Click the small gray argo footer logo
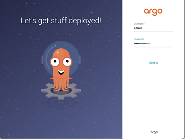This screenshot has height=139, width=185. (x=154, y=132)
